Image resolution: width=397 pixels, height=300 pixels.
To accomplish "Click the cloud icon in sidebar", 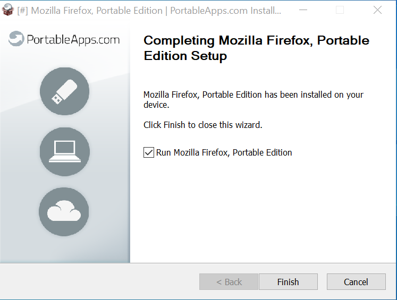I will coord(64,212).
